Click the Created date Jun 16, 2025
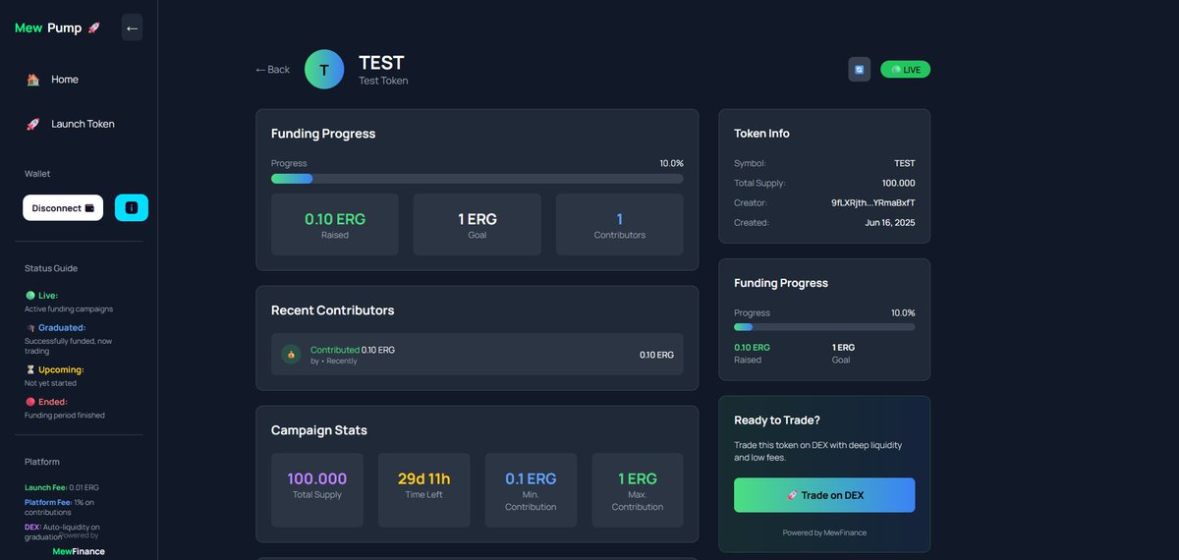Screen dimensions: 1179x560 889,223
